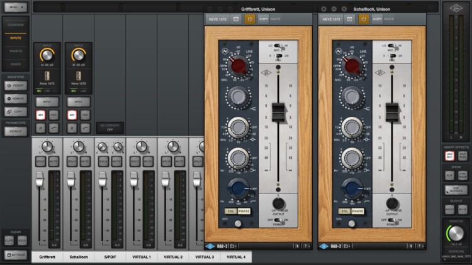Click the dollar icon in Schallloch window footer
This screenshot has width=472, height=265.
point(411,246)
